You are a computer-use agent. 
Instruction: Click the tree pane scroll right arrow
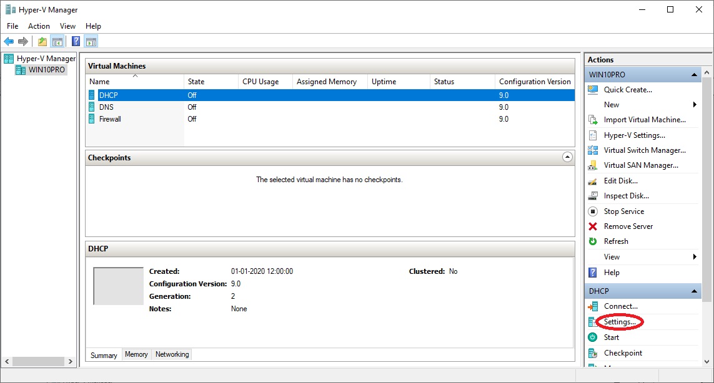(x=70, y=362)
